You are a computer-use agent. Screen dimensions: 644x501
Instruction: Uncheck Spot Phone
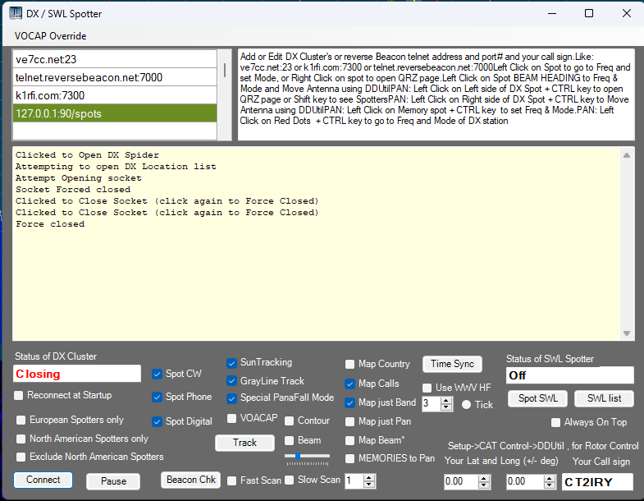[x=157, y=397]
